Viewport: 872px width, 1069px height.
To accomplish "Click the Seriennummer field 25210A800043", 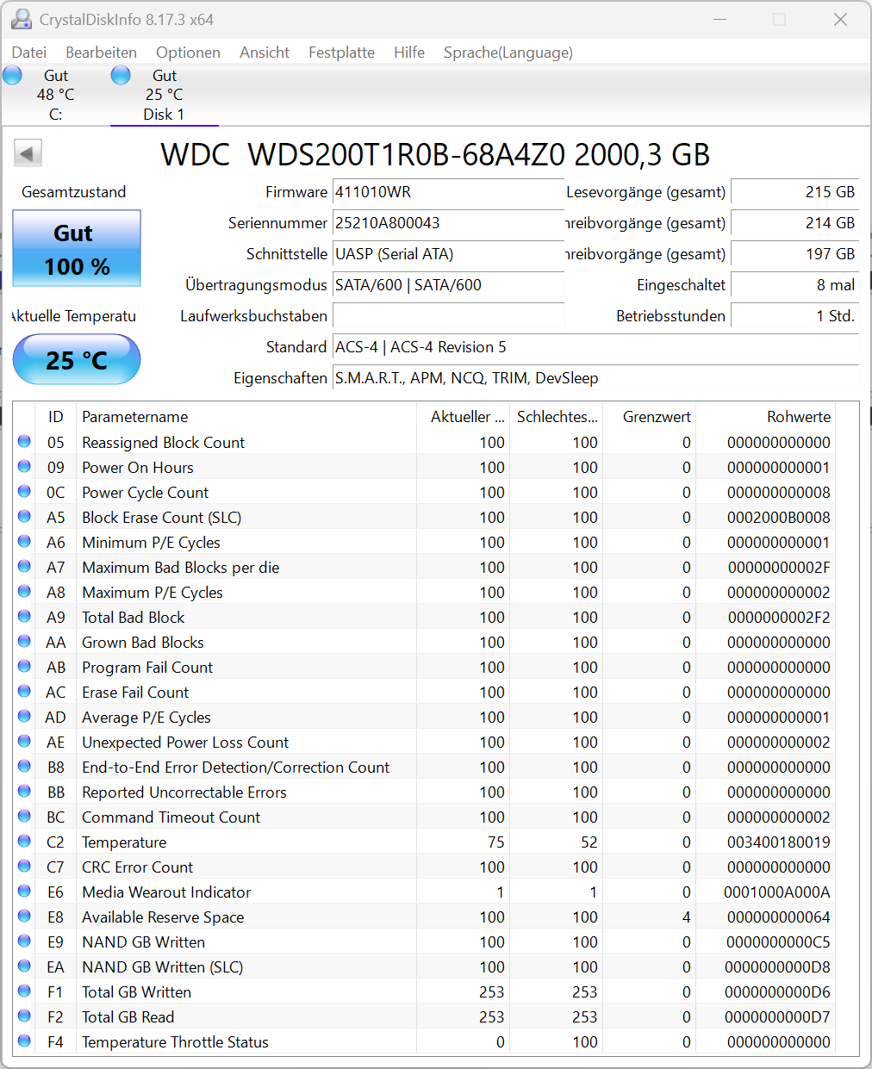I will 448,223.
